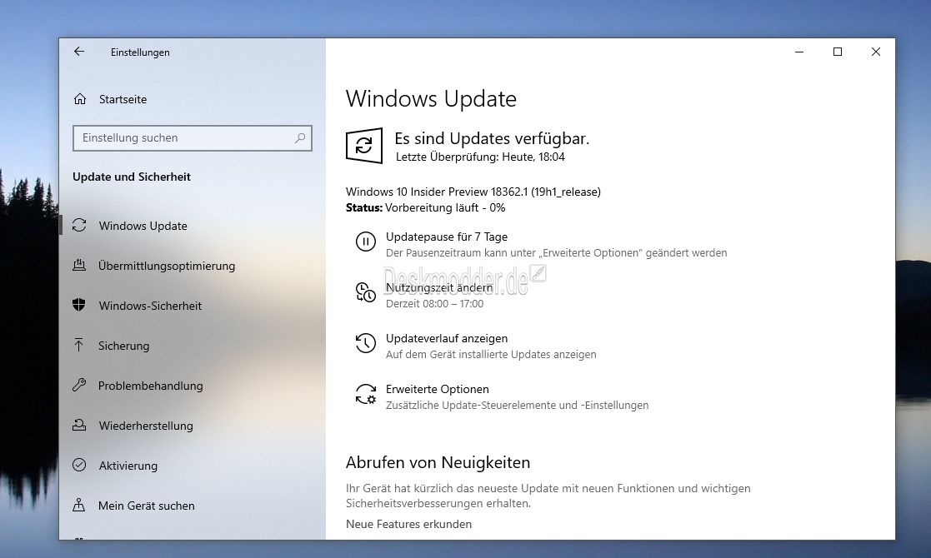This screenshot has height=558, width=931.
Task: Click the large update status refresh icon
Action: tap(364, 145)
